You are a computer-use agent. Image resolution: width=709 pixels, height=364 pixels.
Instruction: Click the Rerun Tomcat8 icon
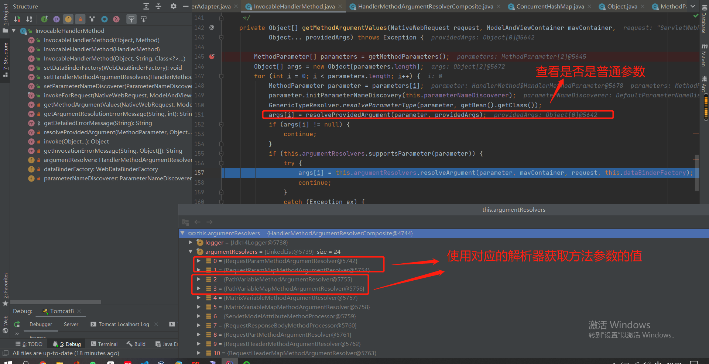[x=17, y=324]
